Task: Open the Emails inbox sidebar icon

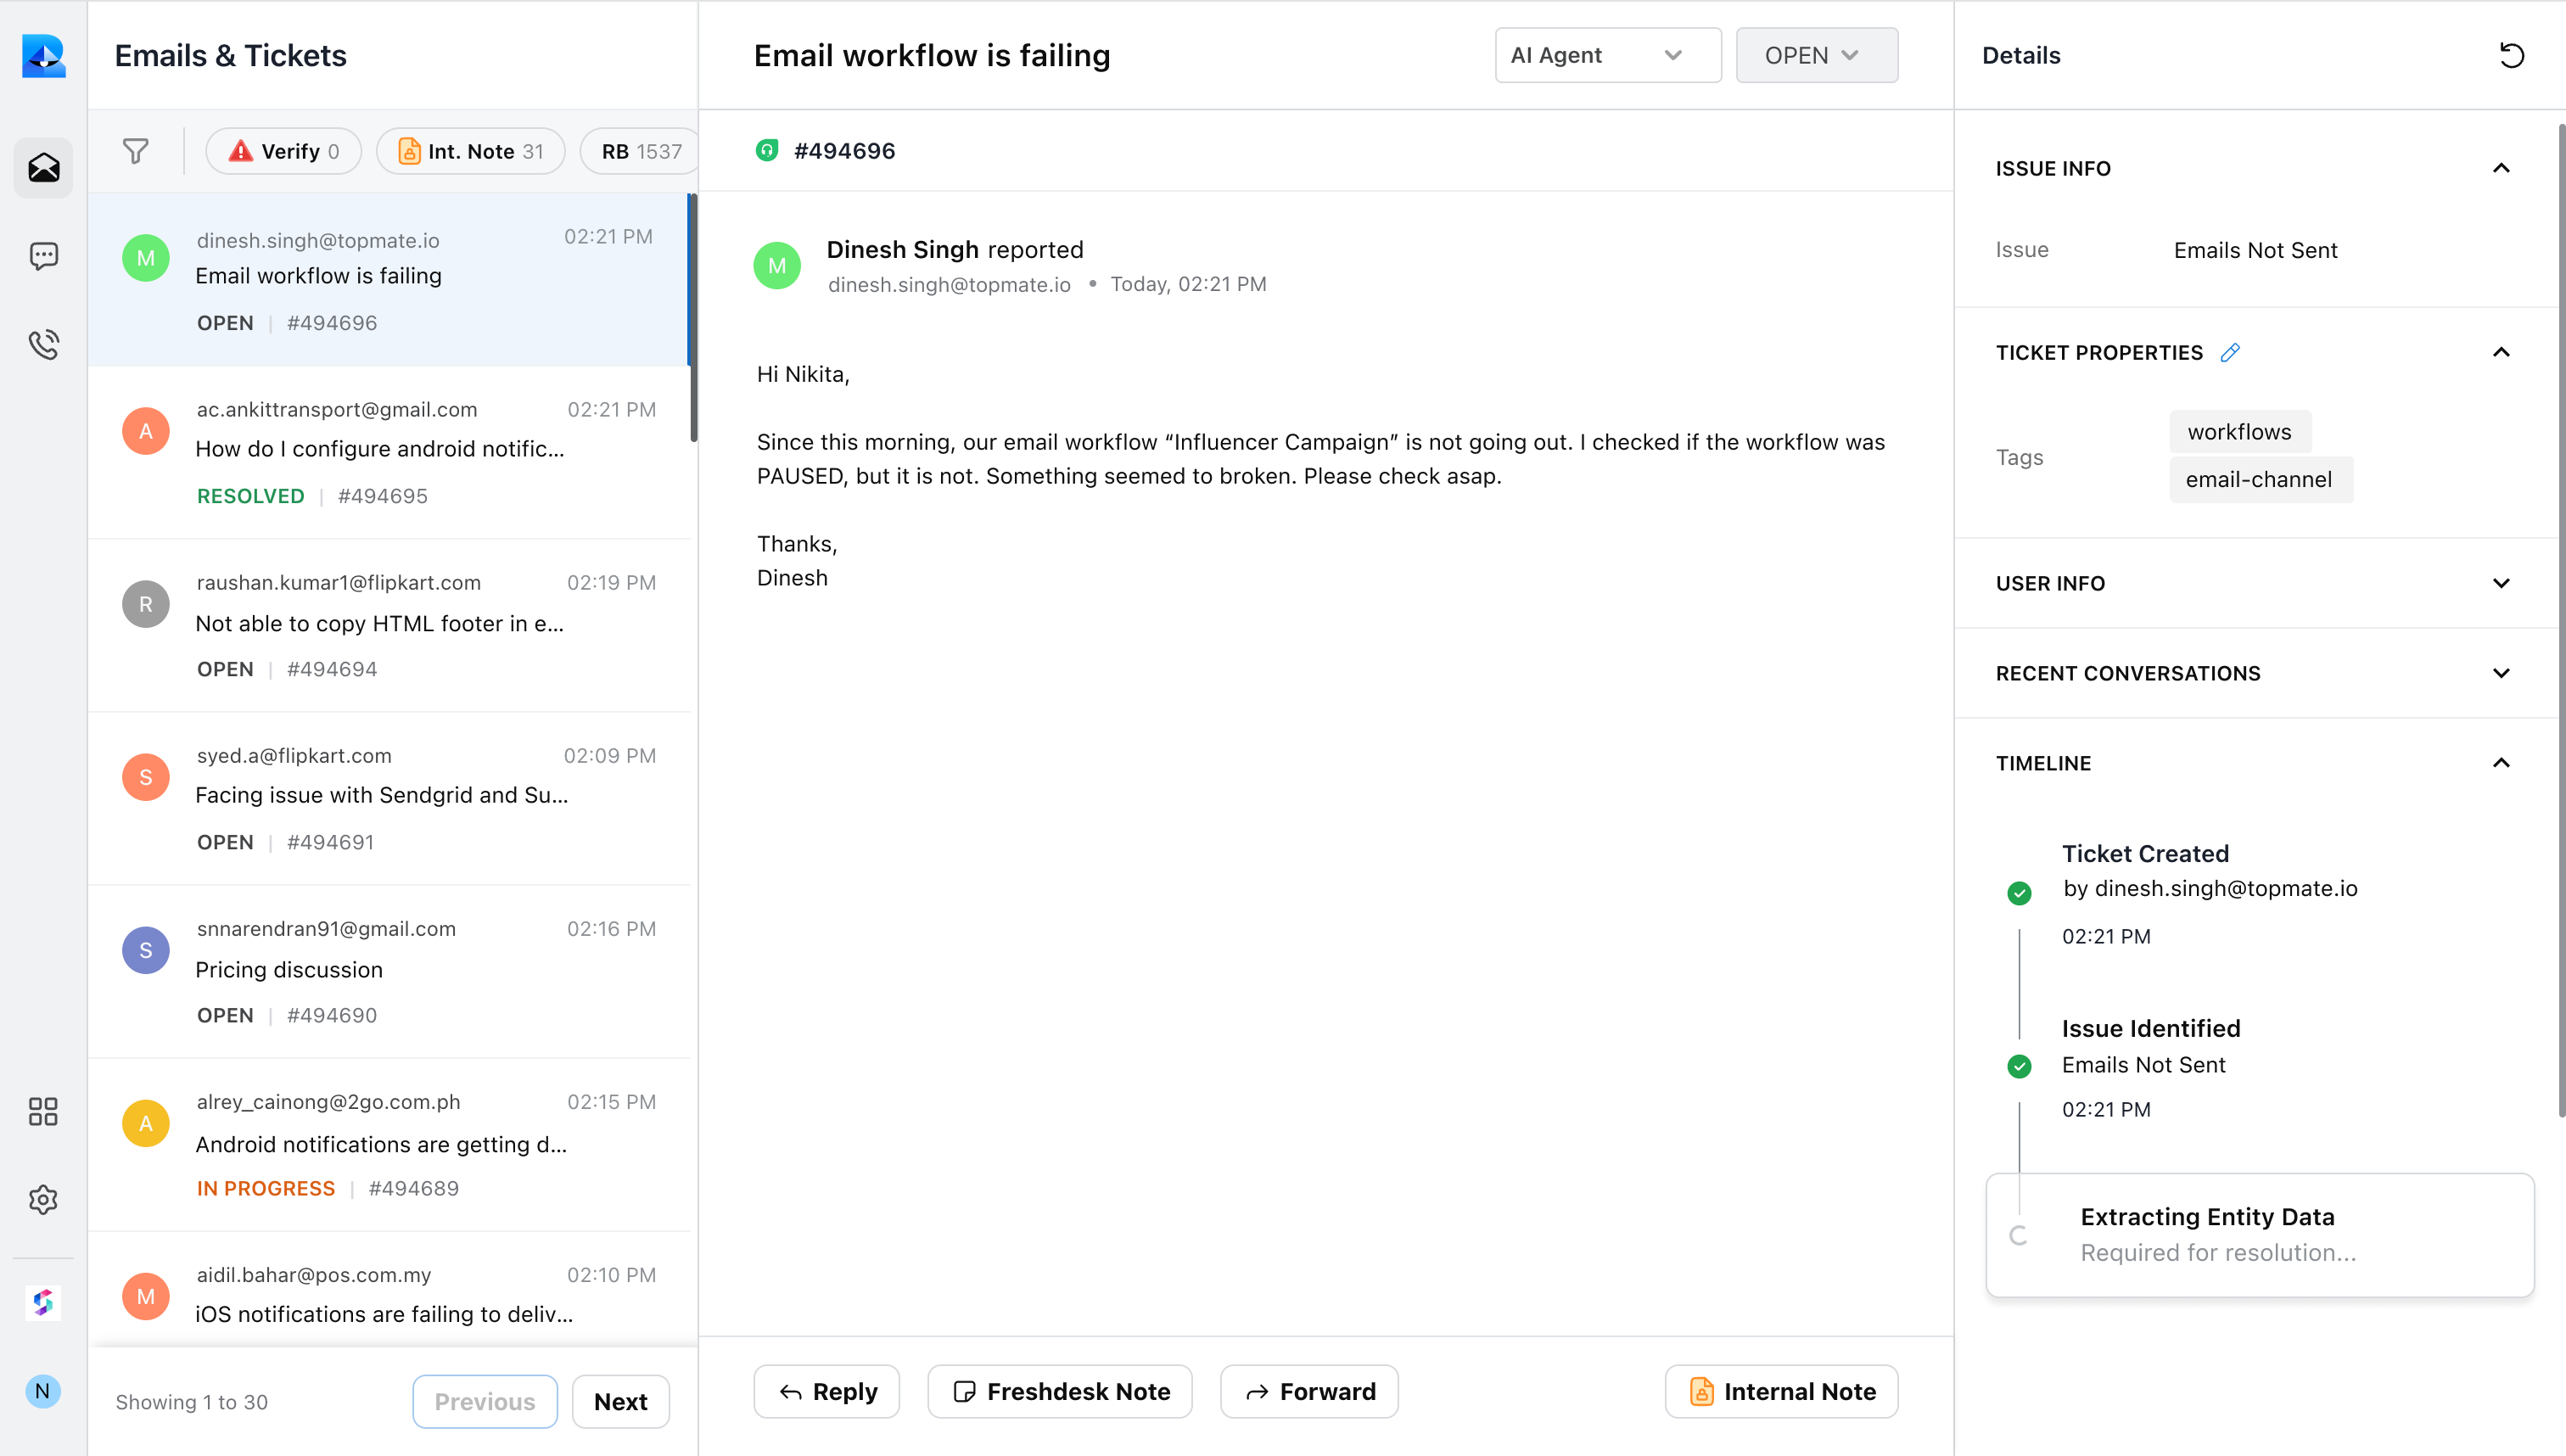Action: [43, 167]
